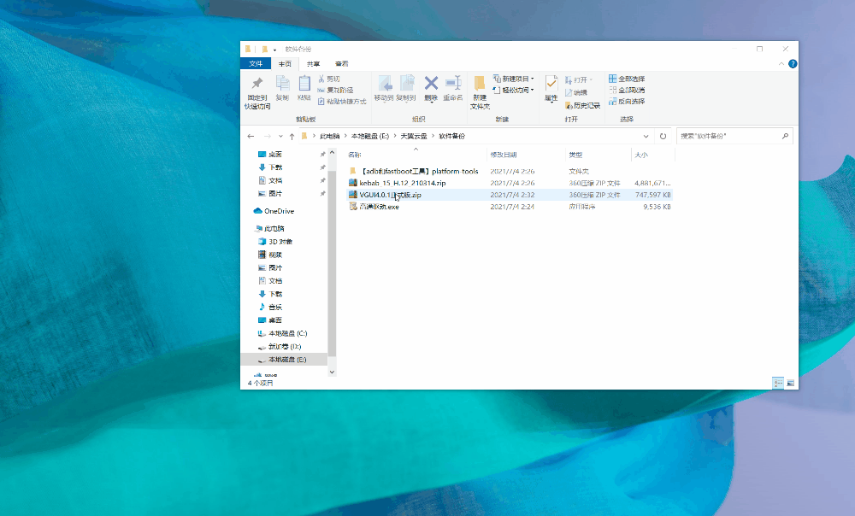Open the Share (共享) ribbon tab
855x516 pixels.
(313, 64)
